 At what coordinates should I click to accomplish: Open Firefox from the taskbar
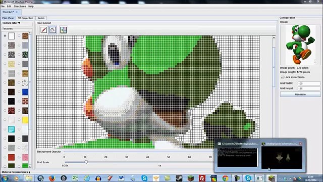point(52,178)
